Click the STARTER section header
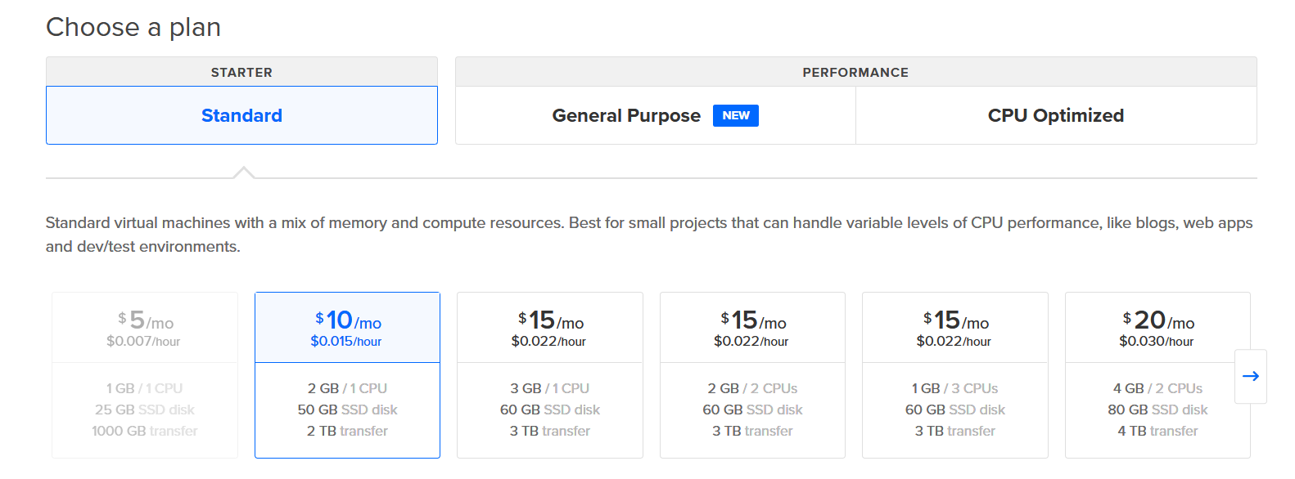1295x479 pixels. 241,72
